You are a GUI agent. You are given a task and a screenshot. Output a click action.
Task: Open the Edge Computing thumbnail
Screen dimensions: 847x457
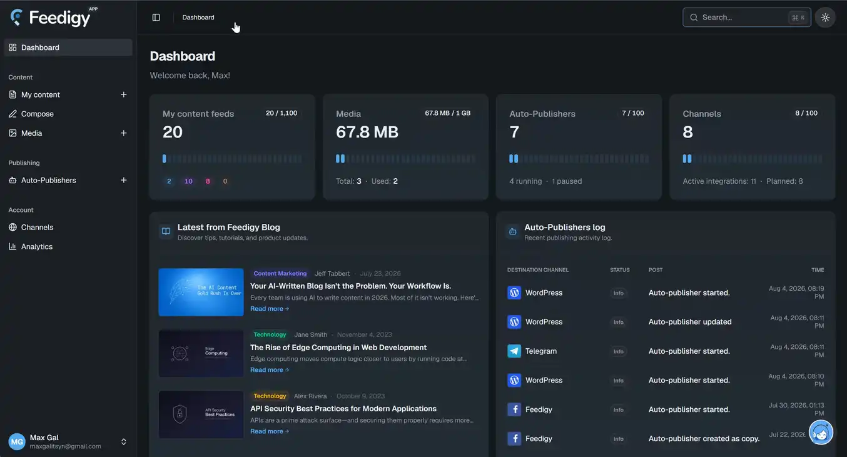tap(201, 353)
